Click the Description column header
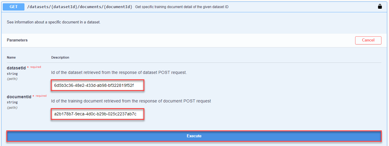 click(60, 57)
